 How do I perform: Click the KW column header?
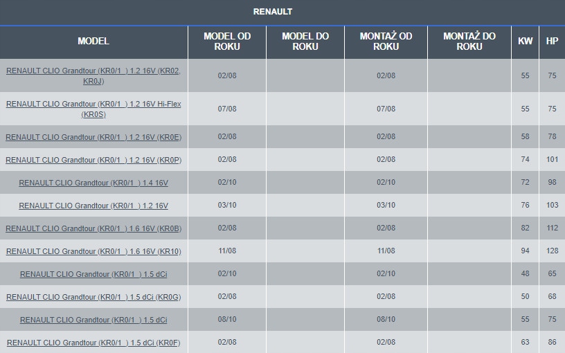click(525, 41)
